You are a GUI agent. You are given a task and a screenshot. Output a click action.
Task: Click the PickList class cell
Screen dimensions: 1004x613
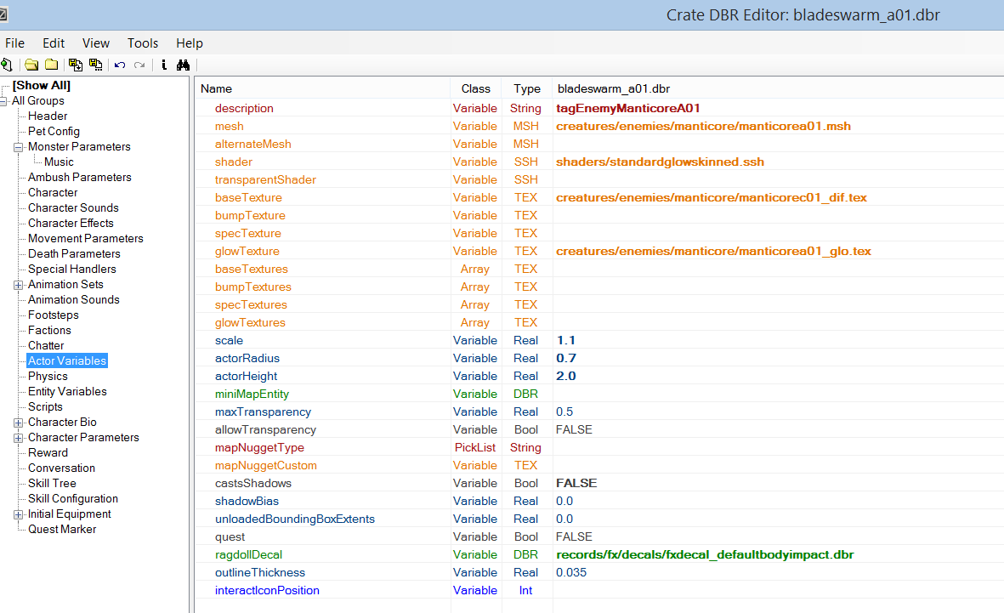pyautogui.click(x=475, y=448)
